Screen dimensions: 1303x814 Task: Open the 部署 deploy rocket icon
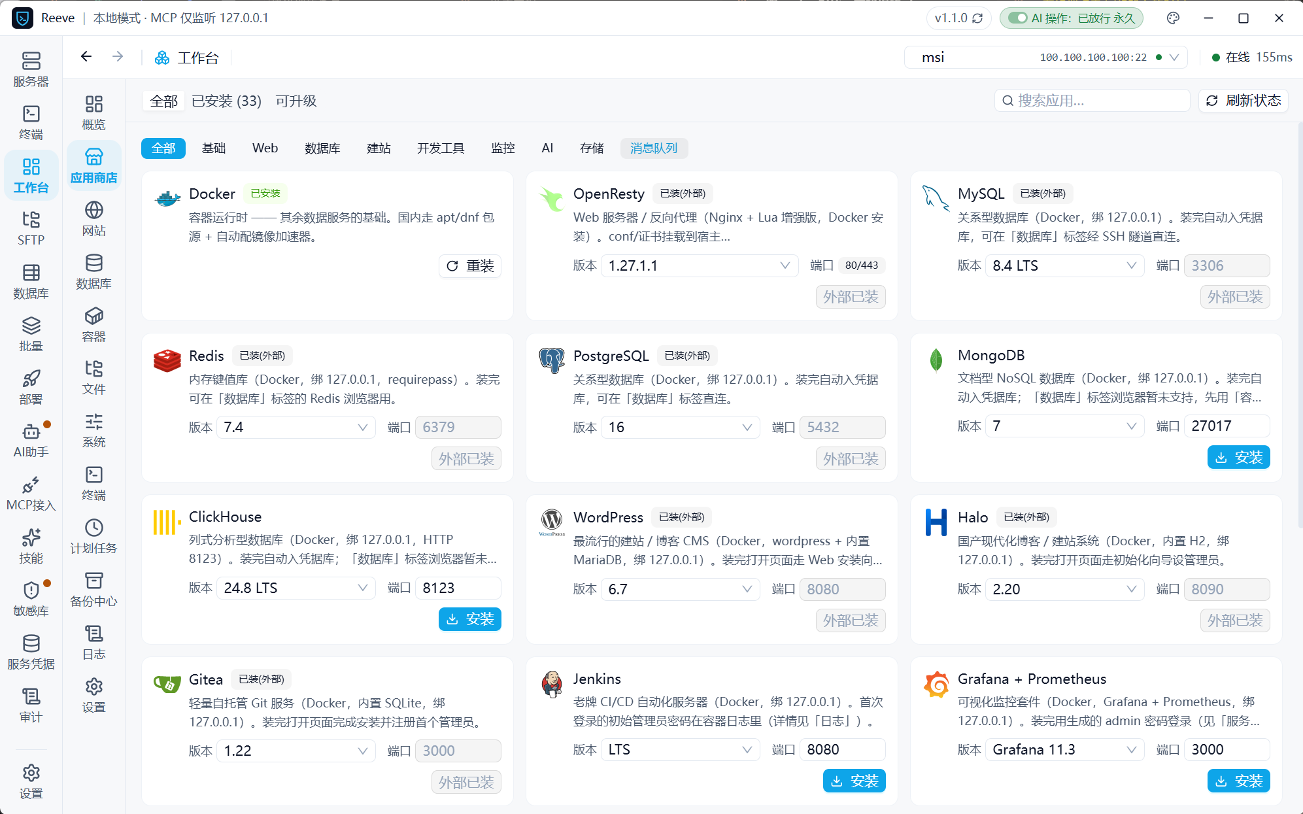click(31, 386)
